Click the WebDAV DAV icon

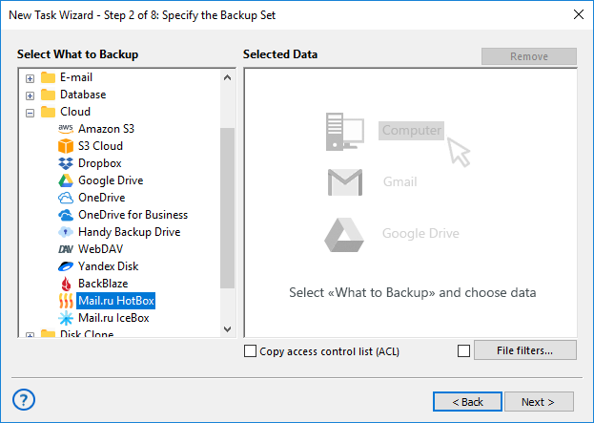[66, 249]
